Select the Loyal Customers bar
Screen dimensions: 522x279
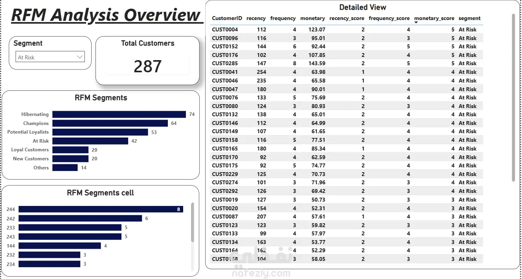[70, 150]
